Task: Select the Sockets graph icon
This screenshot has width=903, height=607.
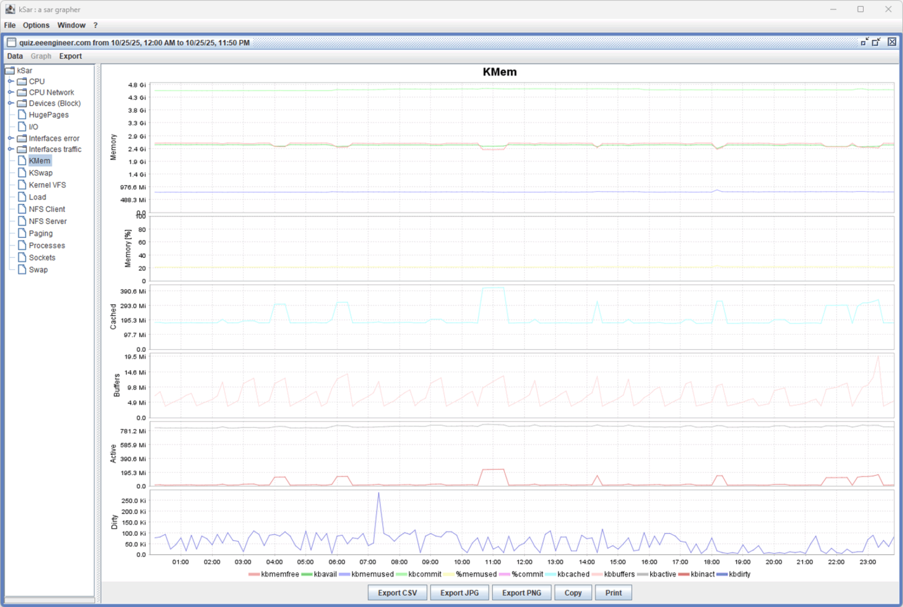Action: pos(21,257)
